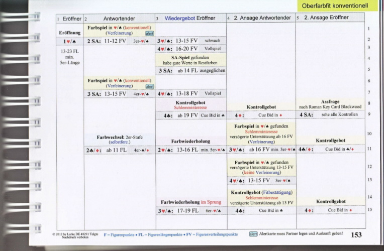The width and height of the screenshot is (384, 251).
Task: Click the 'Farbwiederholung im Sprung' heading
Action: [191, 202]
